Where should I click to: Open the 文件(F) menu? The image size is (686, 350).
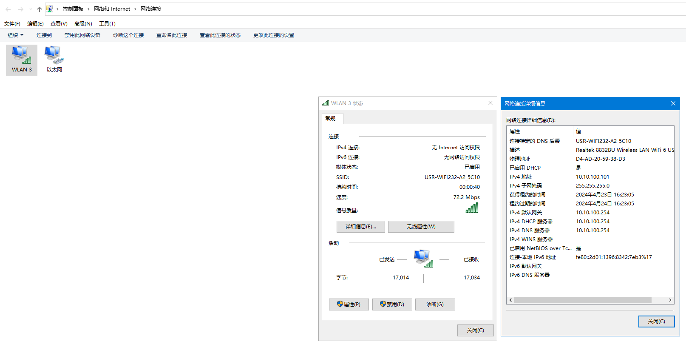click(12, 24)
